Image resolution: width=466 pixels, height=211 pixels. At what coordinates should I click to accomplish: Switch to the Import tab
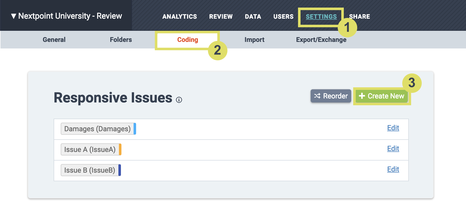(x=255, y=40)
